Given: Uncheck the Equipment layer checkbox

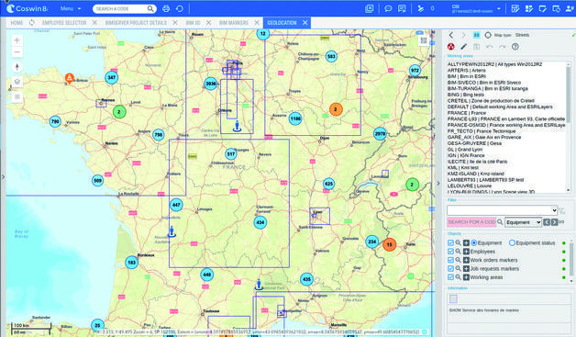Looking at the screenshot, I should [x=450, y=242].
